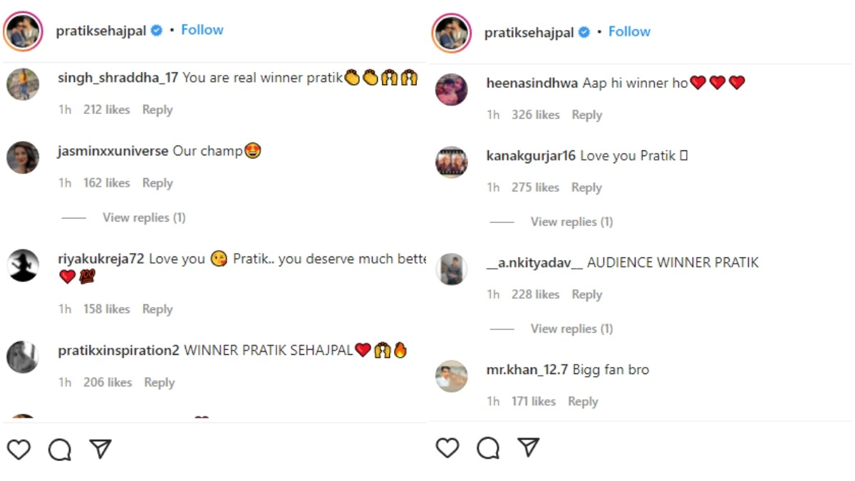Expand replies under kanakgurjar16's comment
The height and width of the screenshot is (481, 855).
(571, 222)
